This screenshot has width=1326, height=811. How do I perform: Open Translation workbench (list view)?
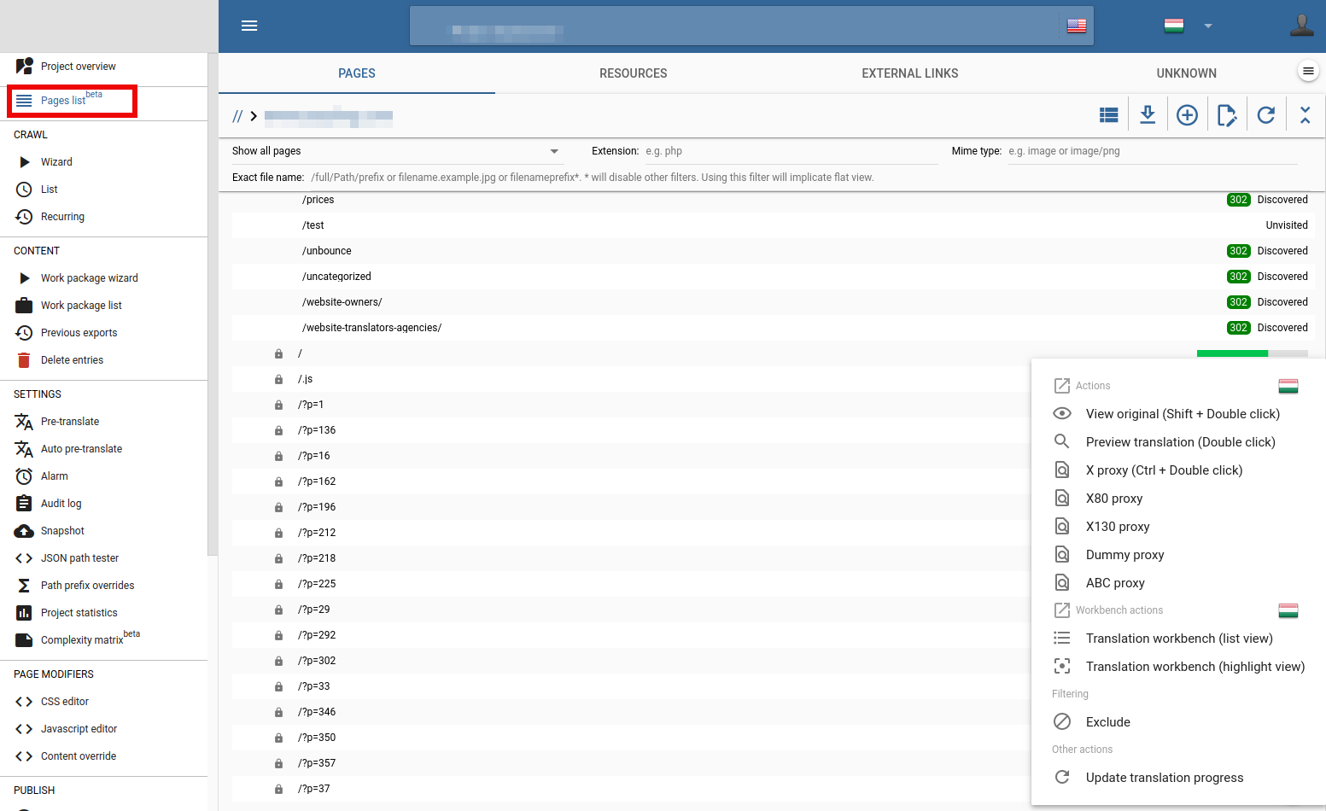click(1178, 639)
